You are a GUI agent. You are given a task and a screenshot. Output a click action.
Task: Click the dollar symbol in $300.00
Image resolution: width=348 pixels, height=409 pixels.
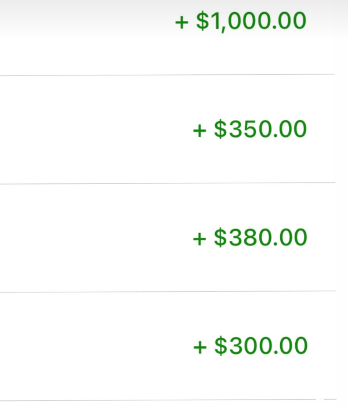[x=221, y=346]
